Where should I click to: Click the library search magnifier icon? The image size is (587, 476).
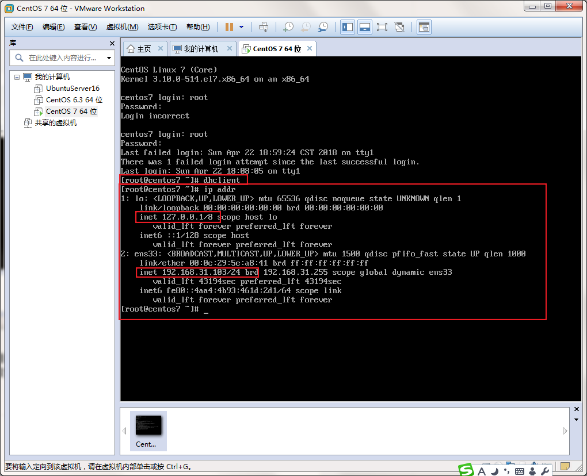19,58
